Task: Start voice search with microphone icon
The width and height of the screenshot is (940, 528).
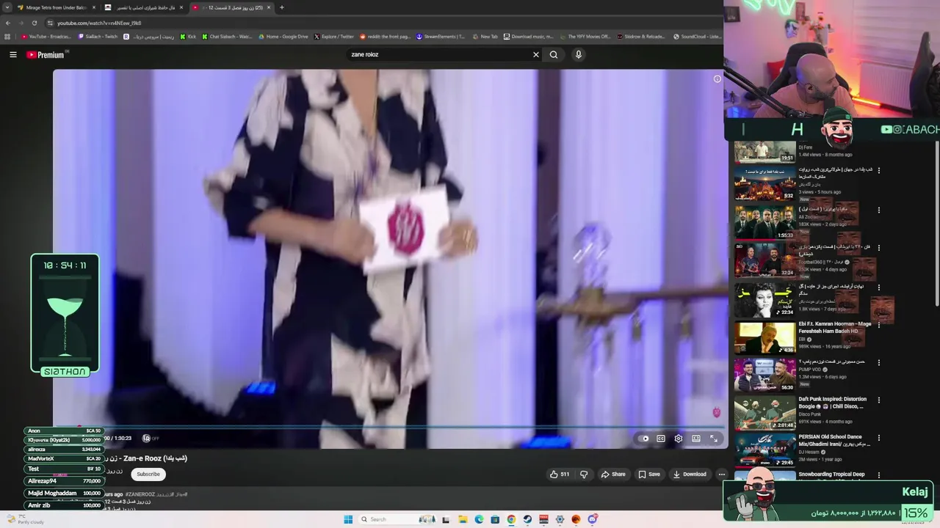Action: (x=579, y=54)
